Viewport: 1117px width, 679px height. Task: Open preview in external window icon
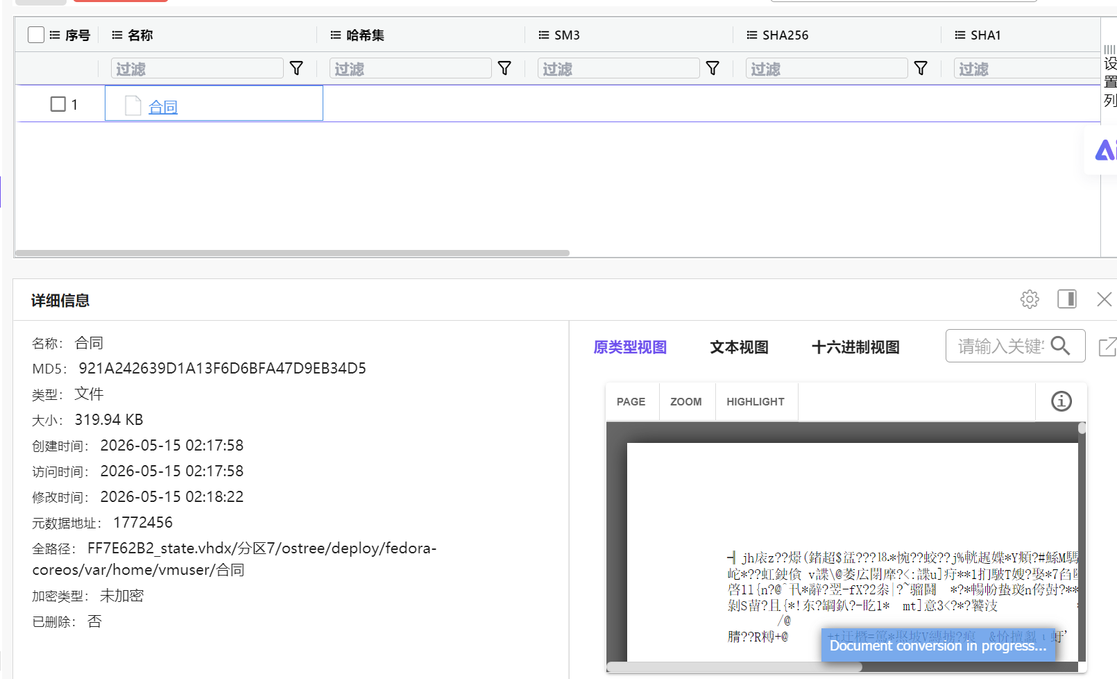click(x=1108, y=346)
